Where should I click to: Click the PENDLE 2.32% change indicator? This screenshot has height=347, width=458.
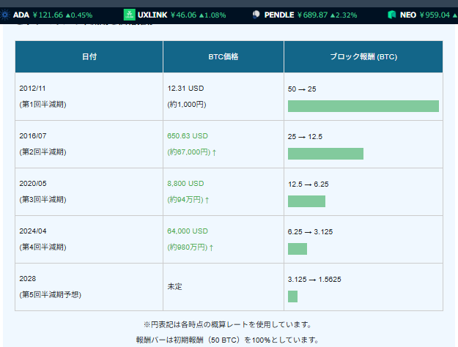tap(342, 15)
